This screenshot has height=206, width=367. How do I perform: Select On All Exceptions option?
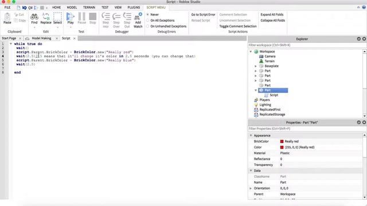coord(148,21)
